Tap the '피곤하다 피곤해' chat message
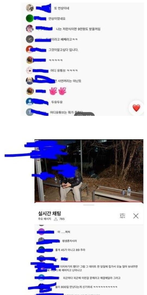Viewport: 147px width, 295px height. tap(92, 278)
